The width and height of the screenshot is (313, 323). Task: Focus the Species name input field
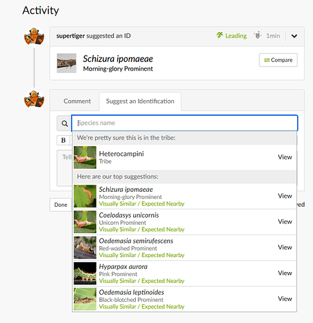point(185,123)
